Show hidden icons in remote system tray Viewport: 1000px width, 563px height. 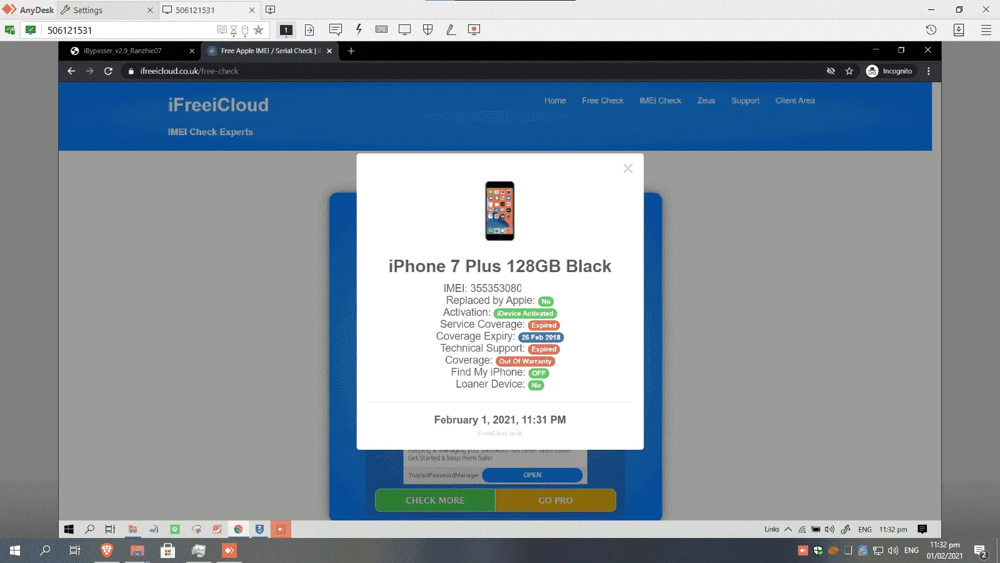[788, 529]
